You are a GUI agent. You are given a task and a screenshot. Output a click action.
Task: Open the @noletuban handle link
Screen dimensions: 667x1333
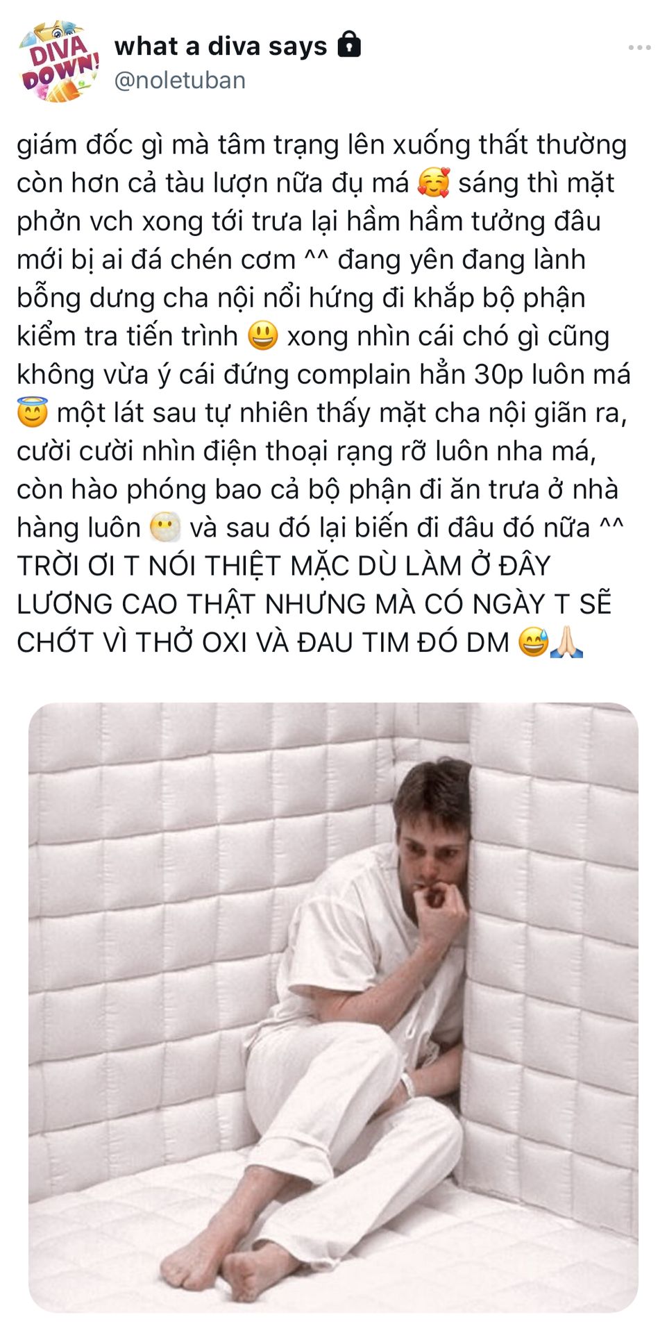pyautogui.click(x=180, y=81)
